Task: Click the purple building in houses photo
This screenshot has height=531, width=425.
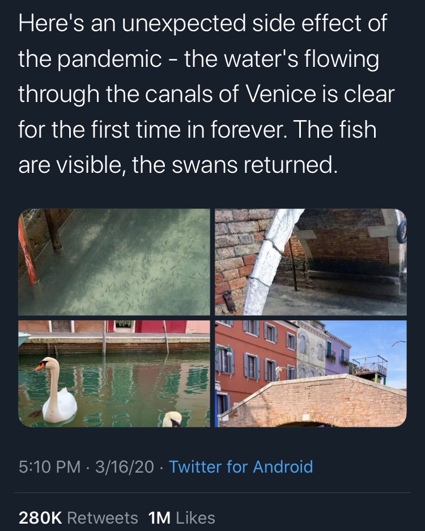Action: (338, 352)
